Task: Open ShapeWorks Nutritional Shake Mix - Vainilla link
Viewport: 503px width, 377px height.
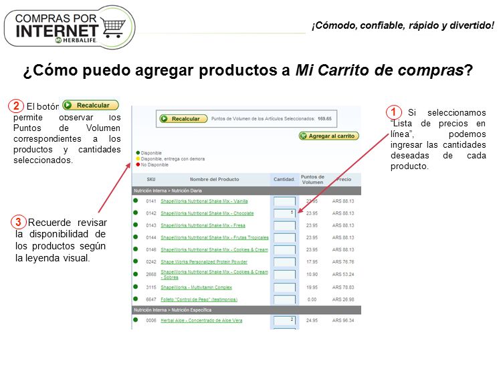Action: click(204, 201)
